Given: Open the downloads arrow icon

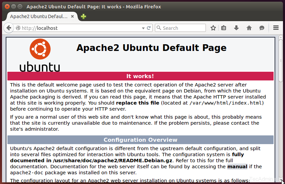Looking at the screenshot, I should pos(236,28).
